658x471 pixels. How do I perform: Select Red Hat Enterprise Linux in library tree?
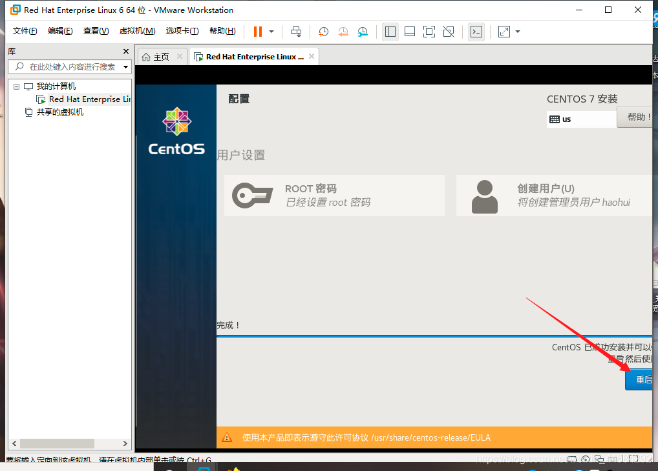(x=89, y=99)
